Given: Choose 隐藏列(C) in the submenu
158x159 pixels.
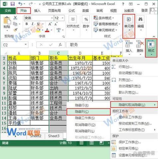Looking at the screenshot, I should click(x=88, y=112).
